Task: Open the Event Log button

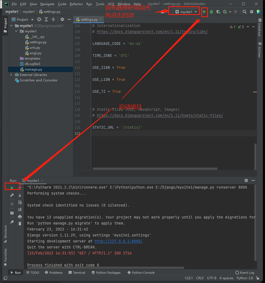Action: 245,273
